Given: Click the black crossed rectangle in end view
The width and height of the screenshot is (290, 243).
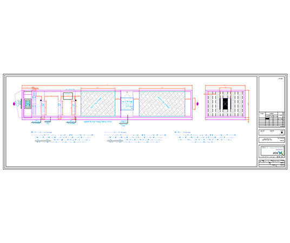Looking at the screenshot, I should pos(225,104).
